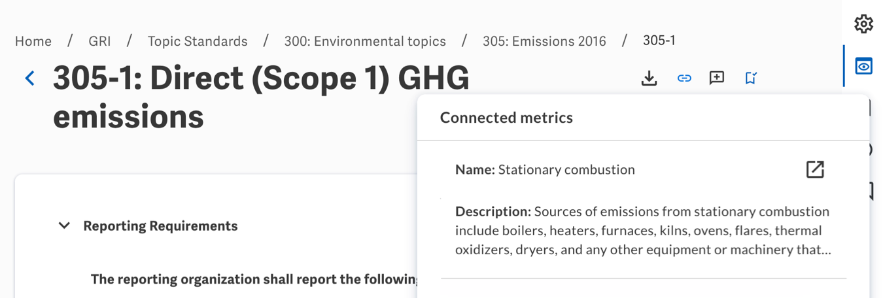Go to Topic Standards breadcrumb
Viewport: 883px width, 298px height.
tap(198, 41)
